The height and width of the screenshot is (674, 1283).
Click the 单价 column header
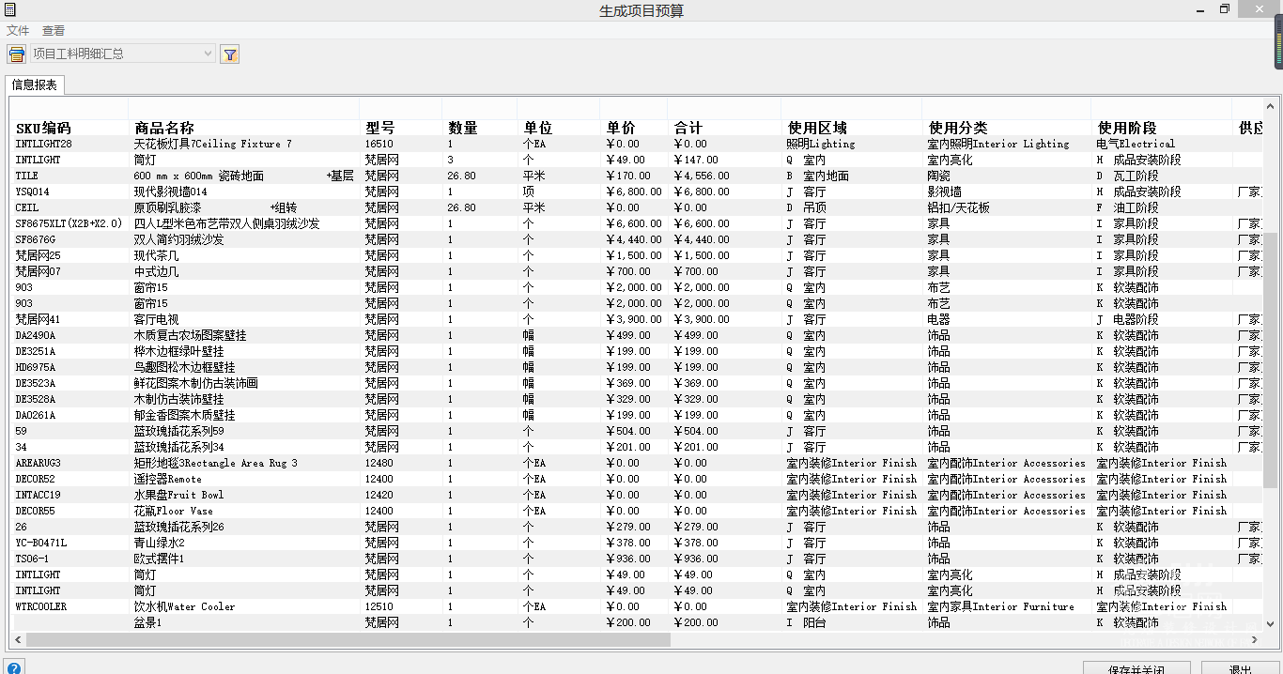pos(621,128)
